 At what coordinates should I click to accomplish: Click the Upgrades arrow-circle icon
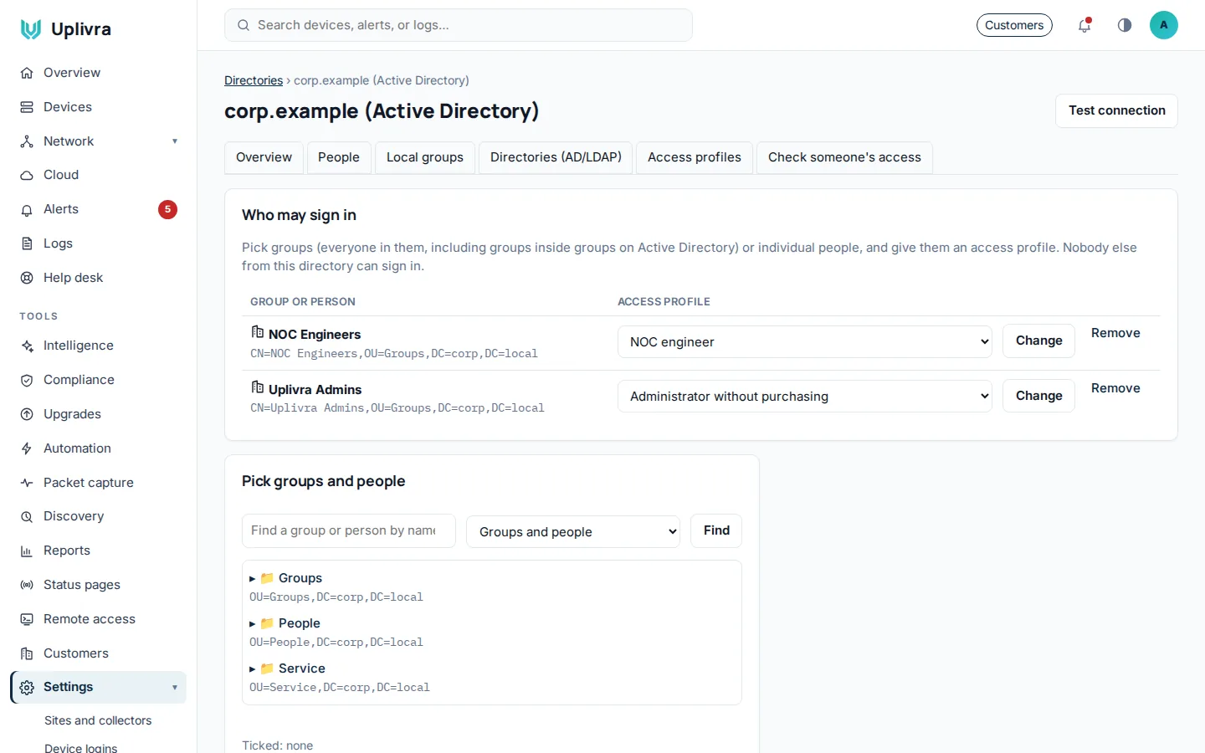27,414
